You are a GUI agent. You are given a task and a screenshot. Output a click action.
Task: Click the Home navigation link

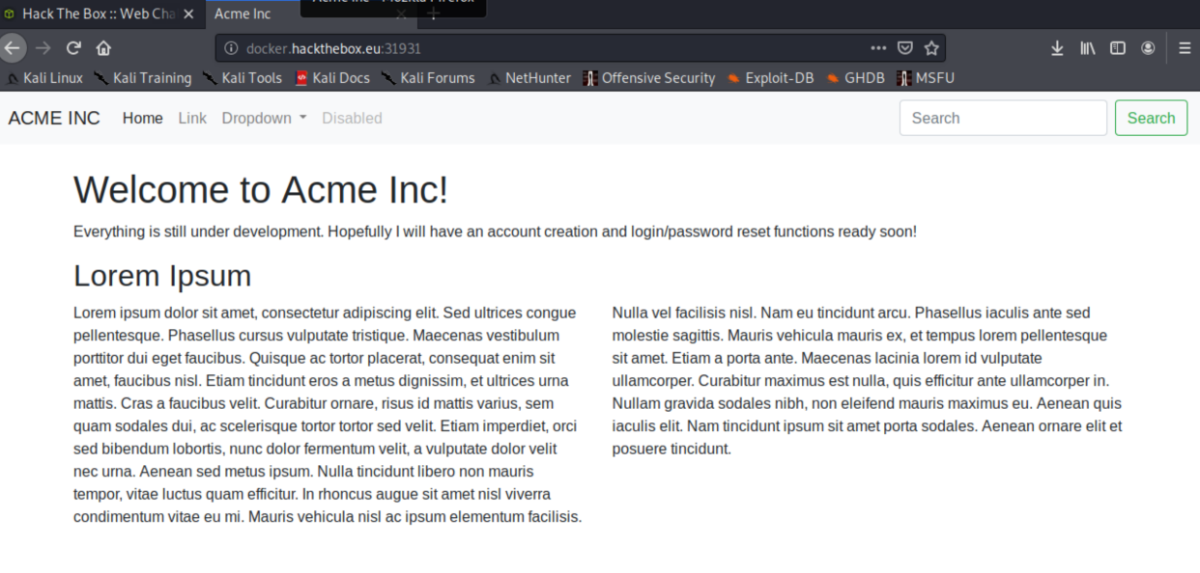click(x=142, y=118)
